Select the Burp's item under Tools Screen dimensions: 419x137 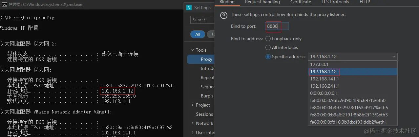coord(207,96)
